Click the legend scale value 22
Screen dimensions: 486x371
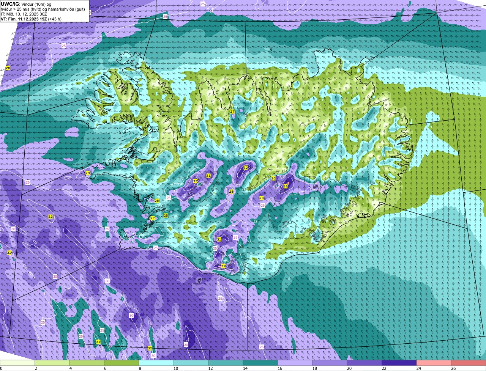pos(383,368)
